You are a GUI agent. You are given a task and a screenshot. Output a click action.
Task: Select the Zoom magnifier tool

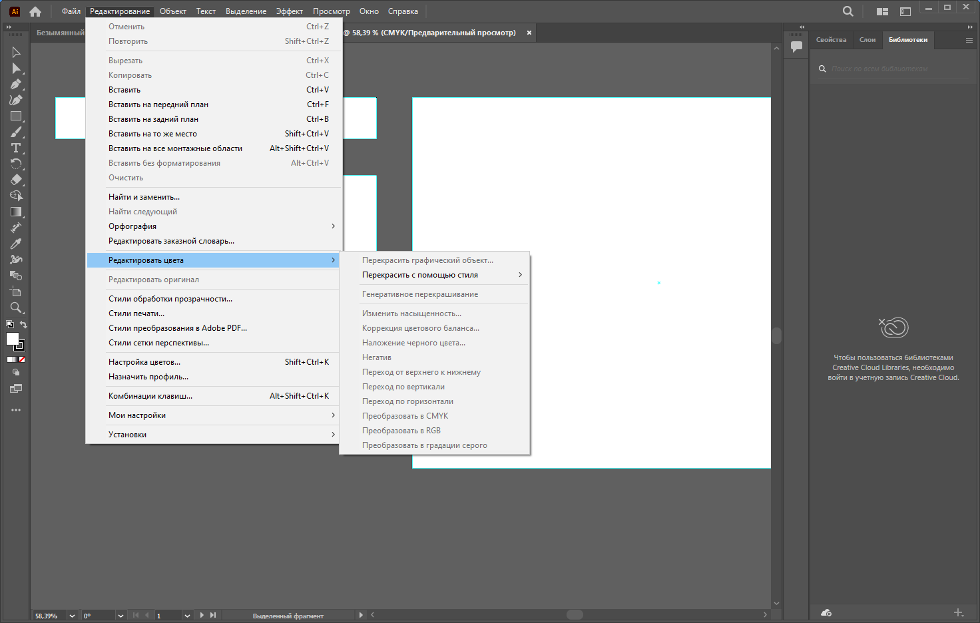16,308
